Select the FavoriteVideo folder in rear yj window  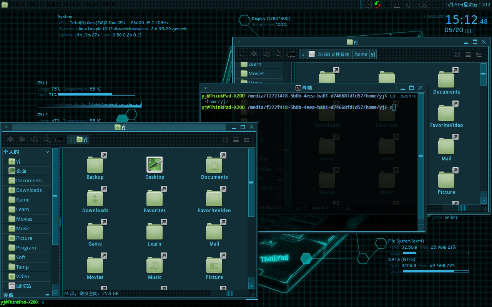click(x=446, y=114)
